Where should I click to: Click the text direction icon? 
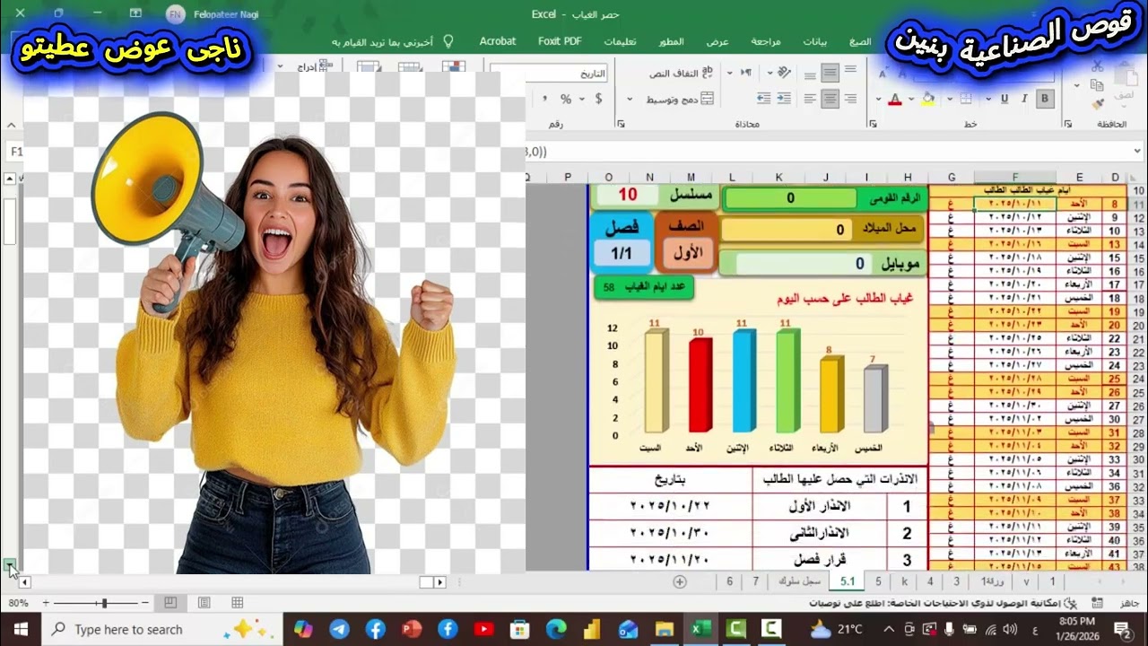pos(746,73)
